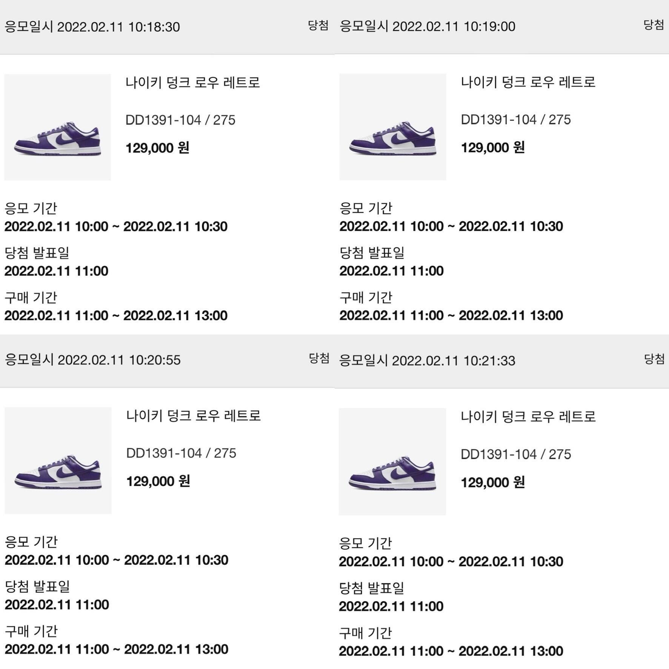
Task: Tap the 응모일시 2022.02.11 10:21:33 header
Action: click(427, 361)
